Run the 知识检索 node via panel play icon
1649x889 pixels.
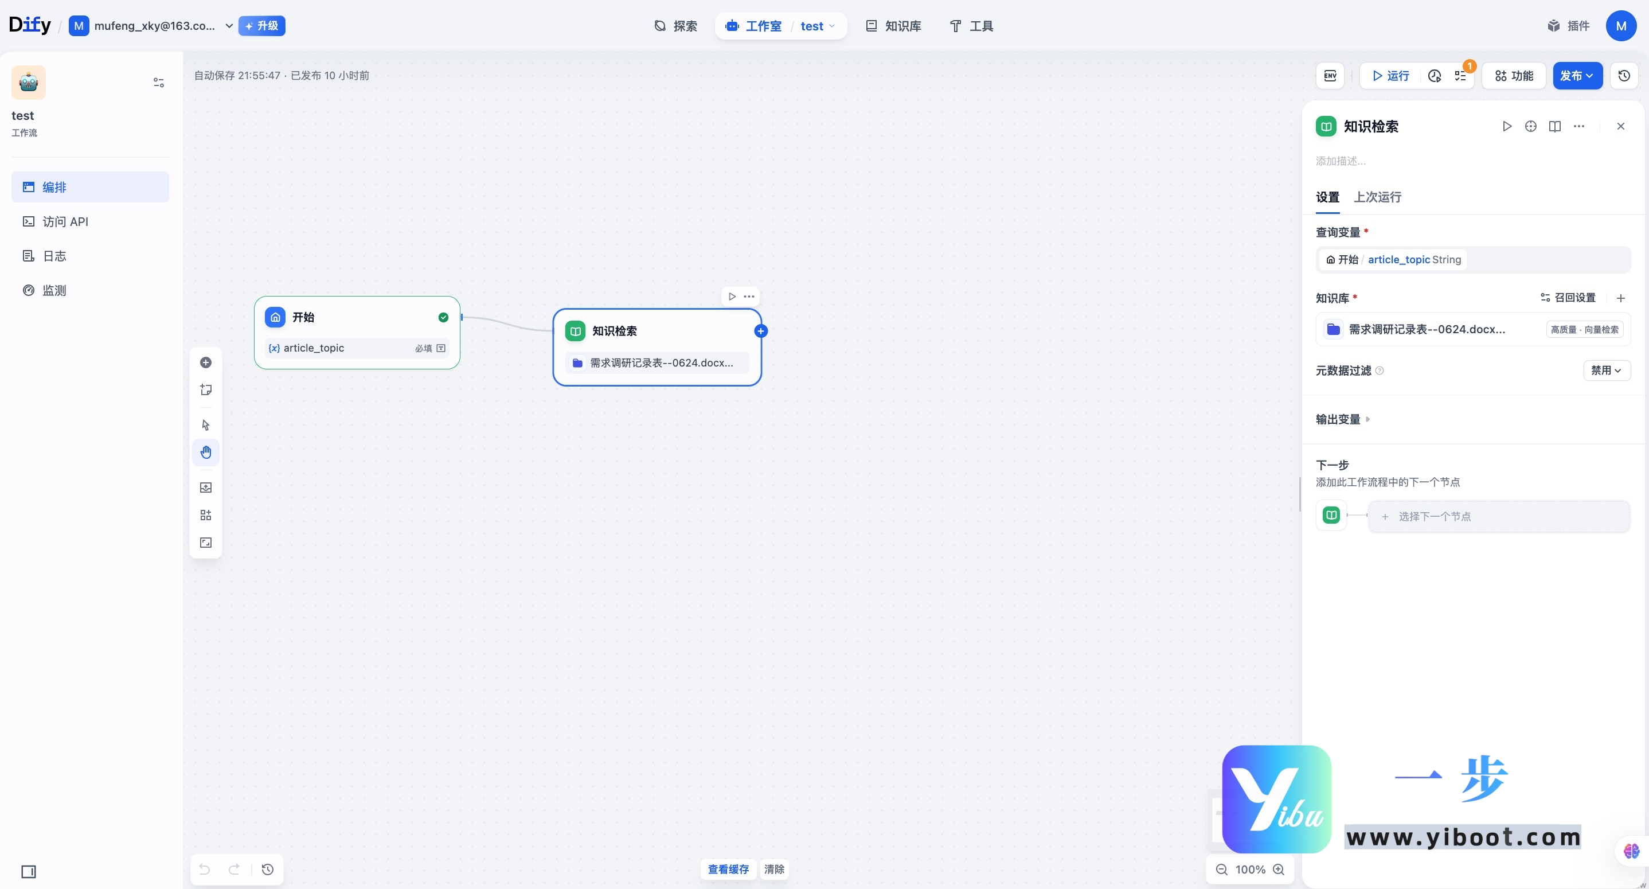[x=1506, y=126]
